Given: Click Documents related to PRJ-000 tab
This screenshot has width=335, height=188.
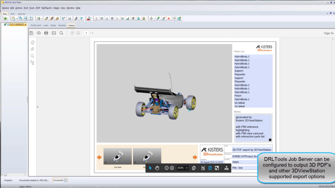Looking at the screenshot, I should [x=34, y=180].
